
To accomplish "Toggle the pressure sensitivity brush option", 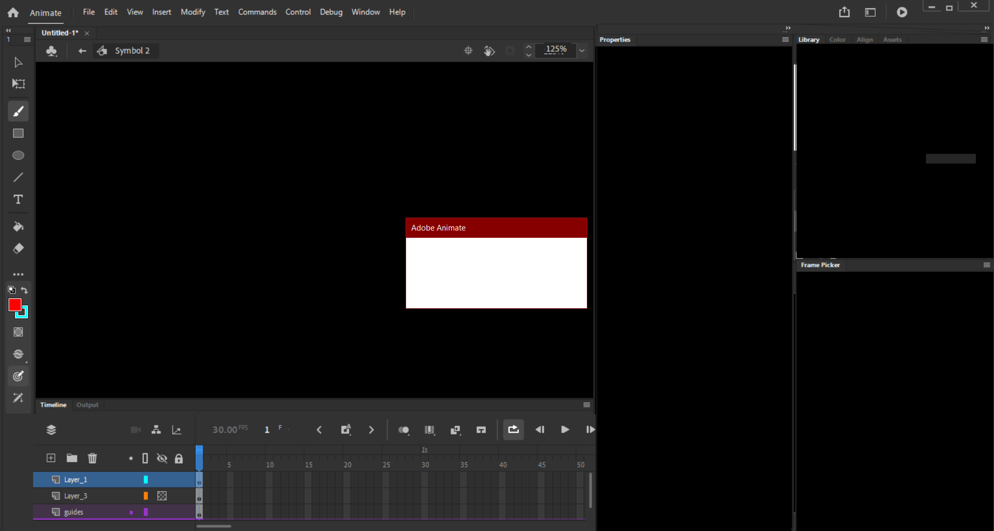I will (x=18, y=376).
